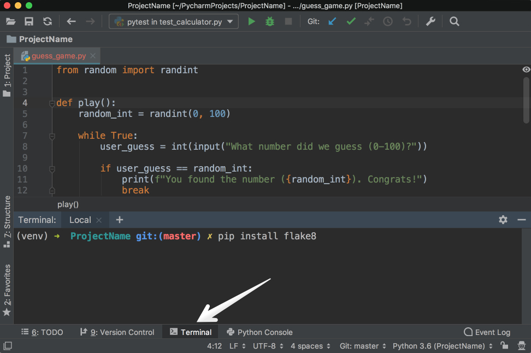Toggle the eye inspection icon in editor
This screenshot has width=531, height=353.
pyautogui.click(x=526, y=69)
